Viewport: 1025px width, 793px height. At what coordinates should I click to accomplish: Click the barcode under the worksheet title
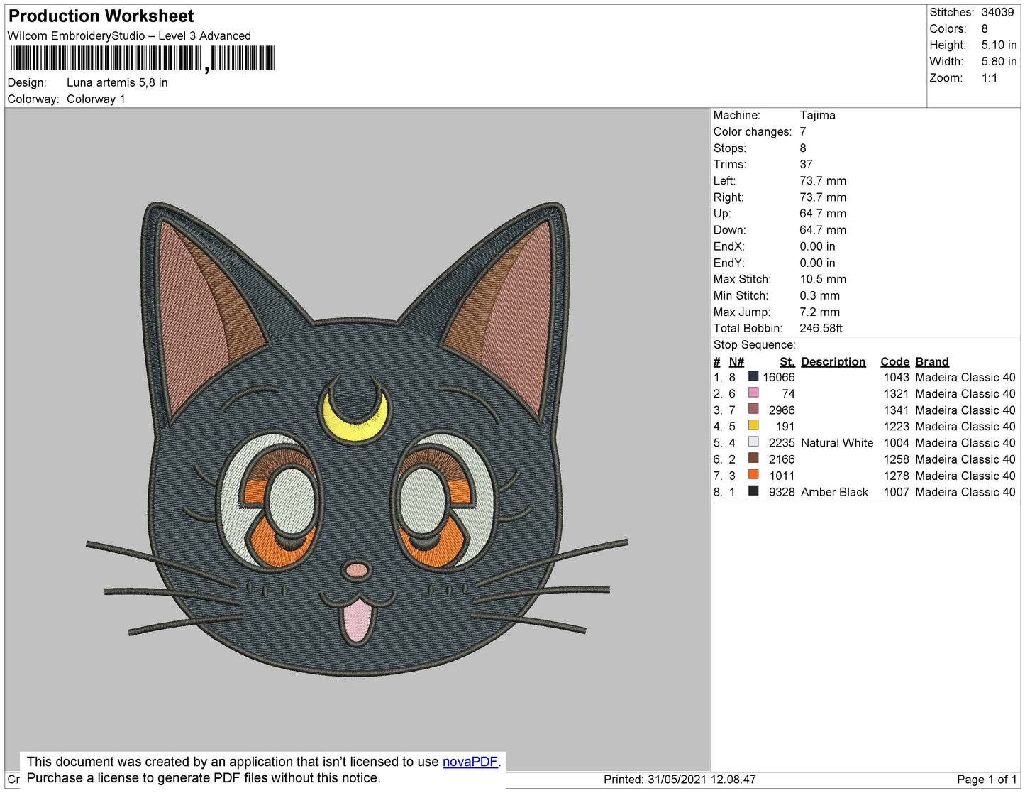point(142,58)
